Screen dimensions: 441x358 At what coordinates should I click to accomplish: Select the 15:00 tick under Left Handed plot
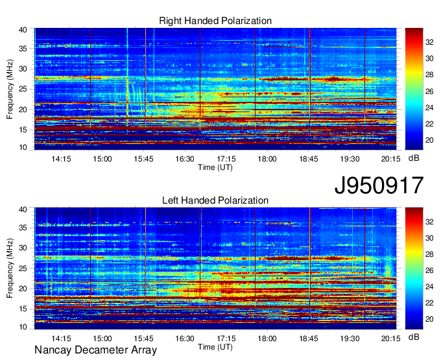102,339
